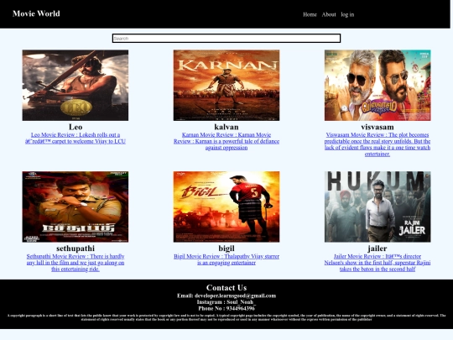Image resolution: width=453 pixels, height=340 pixels.
Task: Read the Bigil Movie Review link
Action: pyautogui.click(x=226, y=259)
